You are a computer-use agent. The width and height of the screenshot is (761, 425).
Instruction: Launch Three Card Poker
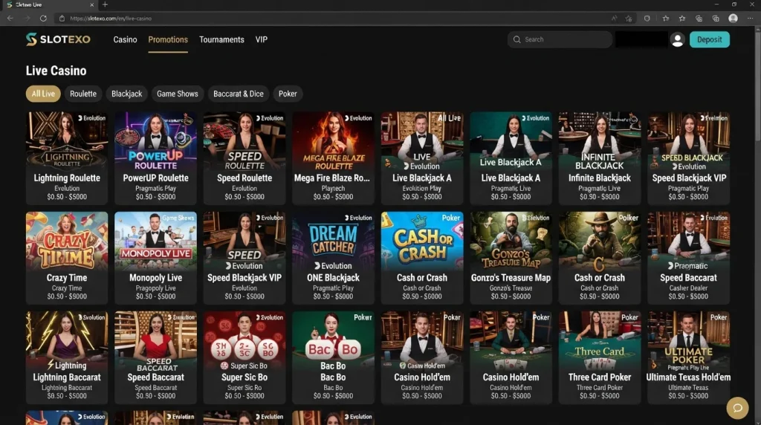coord(600,357)
